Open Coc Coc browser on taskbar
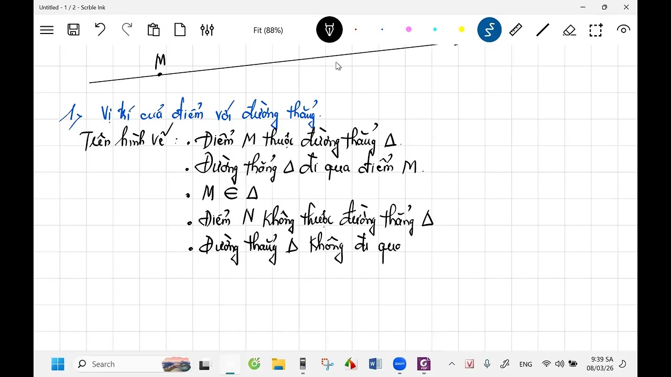The height and width of the screenshot is (377, 671). click(254, 364)
